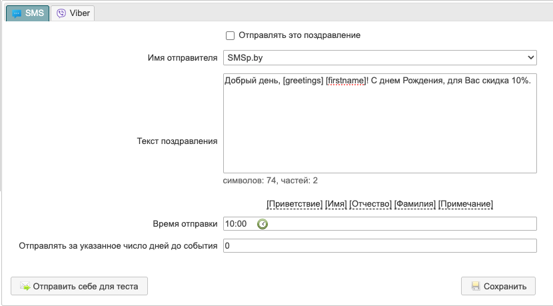Open the sender name dropdown SMSp.by

[379, 58]
